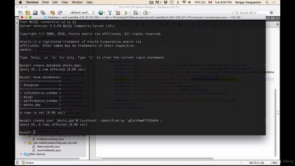
Task: Click the NetBeans Redo toolbar icon
Action: [60, 12]
